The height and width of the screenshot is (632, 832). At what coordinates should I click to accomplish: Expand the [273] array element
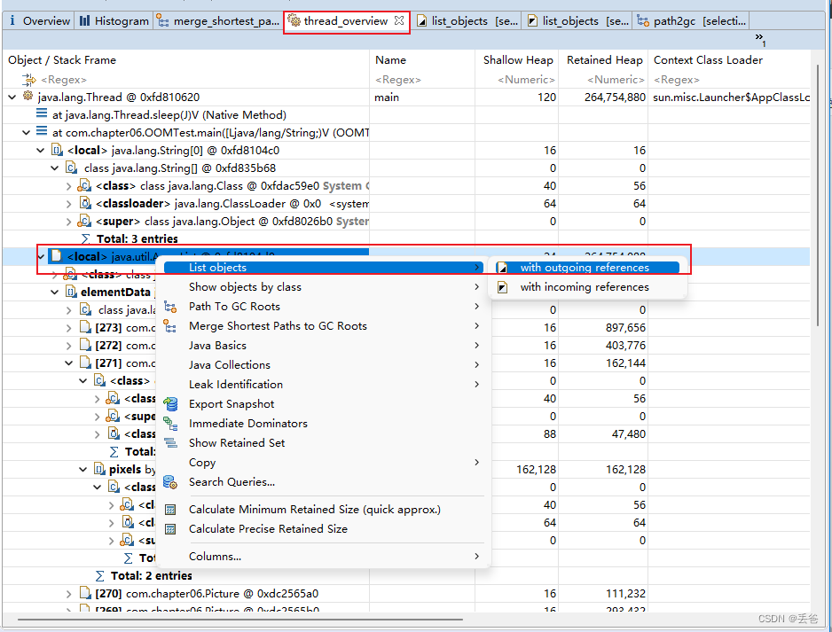[68, 328]
